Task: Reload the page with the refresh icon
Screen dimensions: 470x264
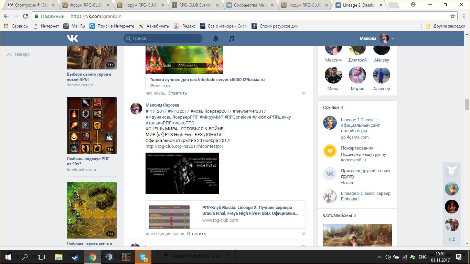Action: click(25, 16)
